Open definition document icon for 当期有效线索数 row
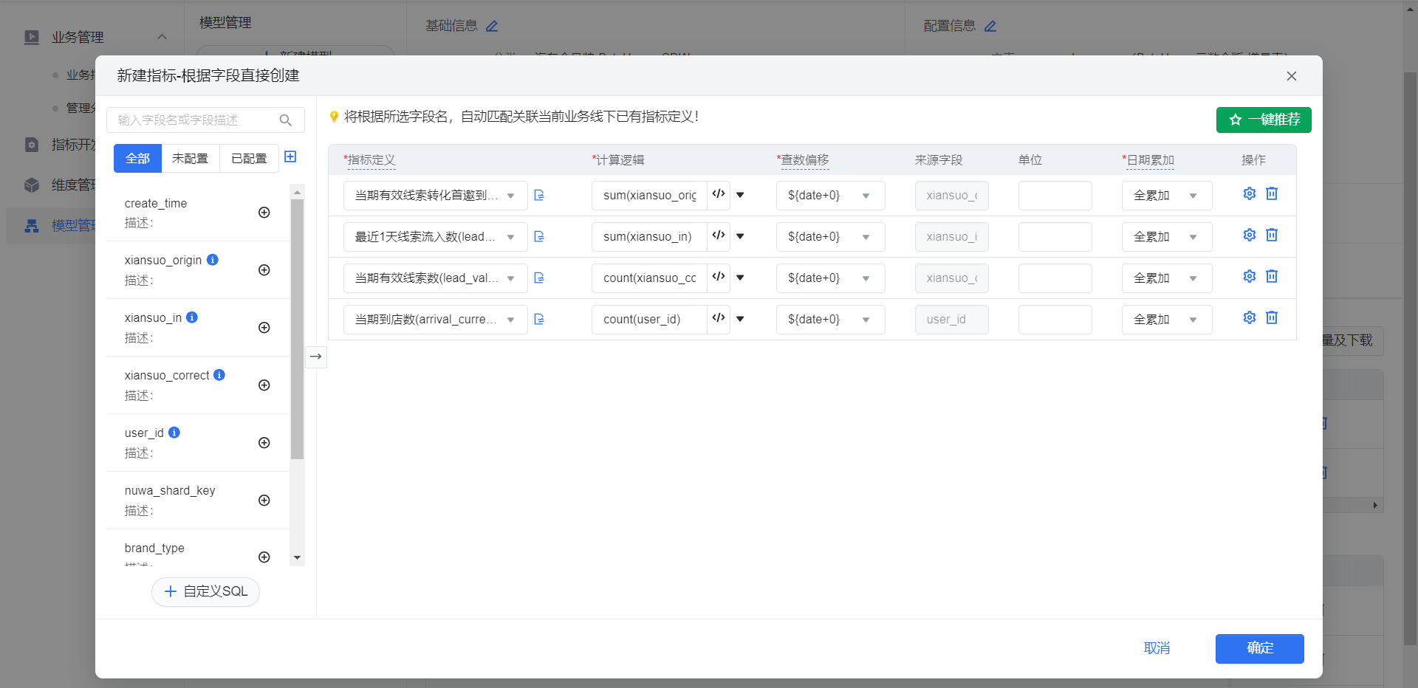Image resolution: width=1418 pixels, height=688 pixels. pos(539,278)
